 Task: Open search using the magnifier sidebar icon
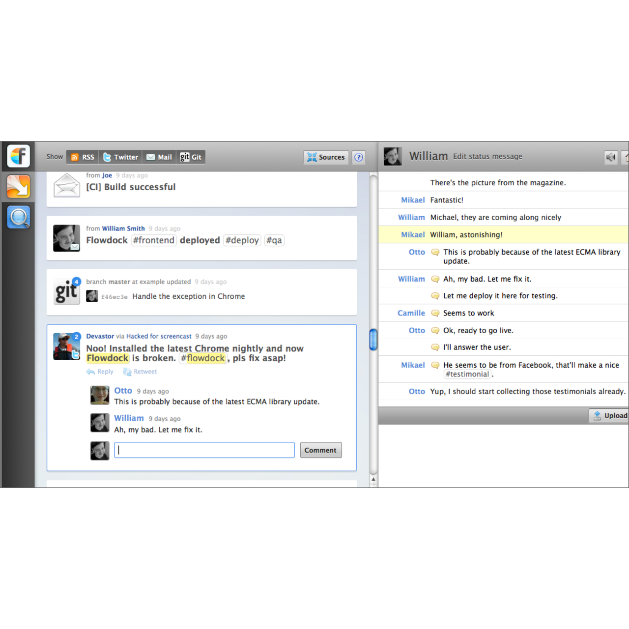tap(18, 217)
